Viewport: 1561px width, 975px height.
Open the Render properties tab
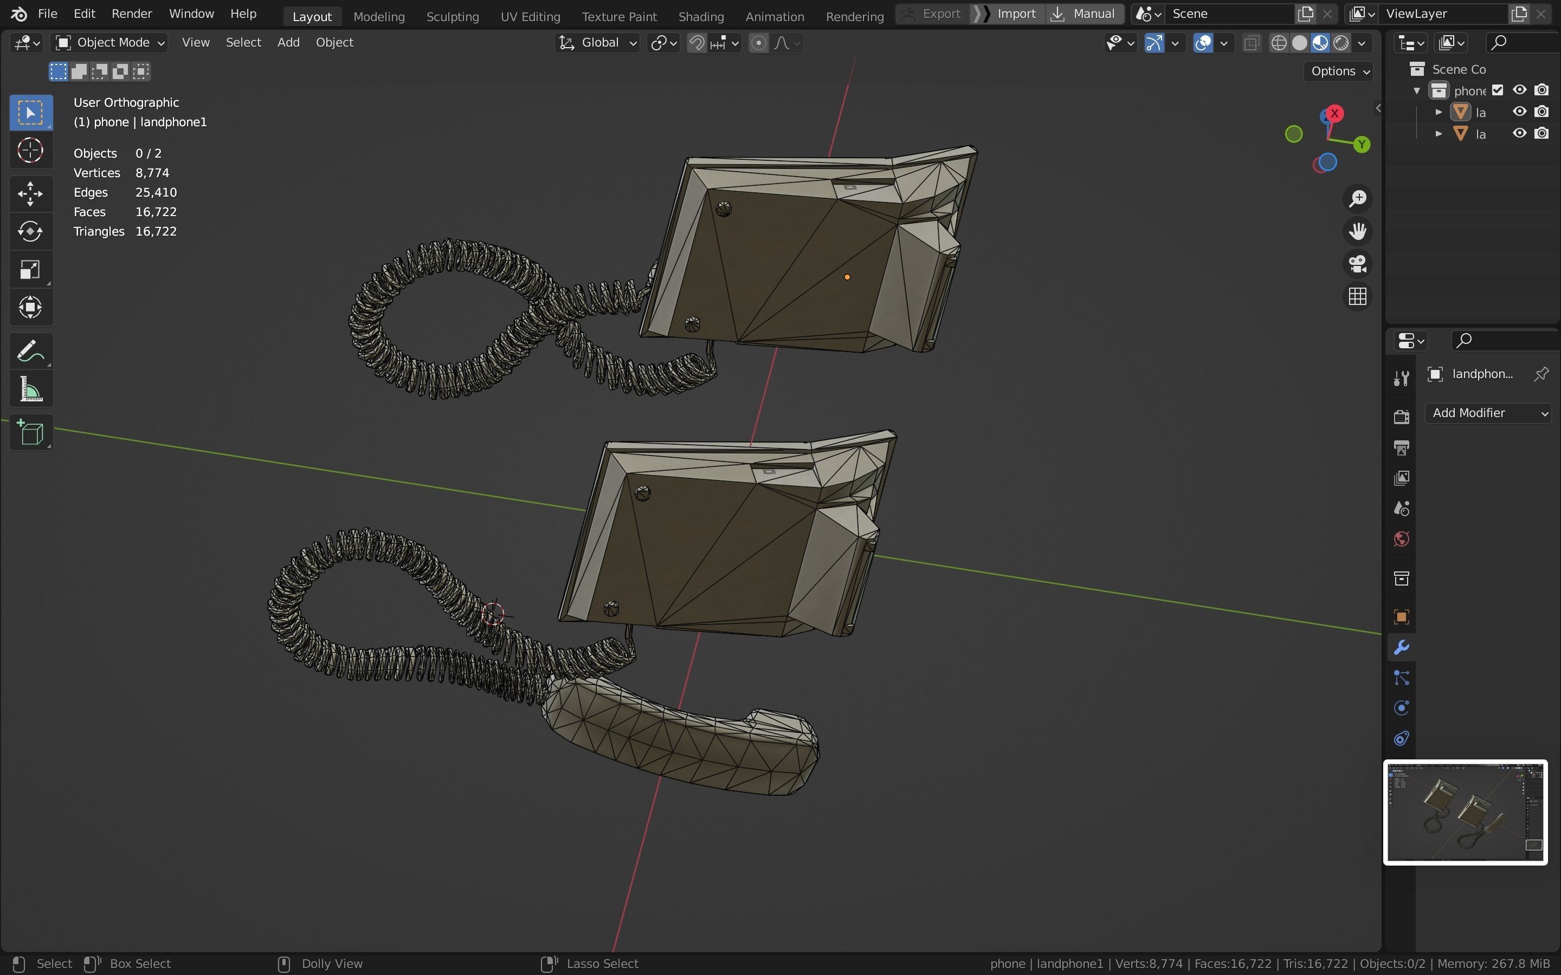pyautogui.click(x=1401, y=417)
